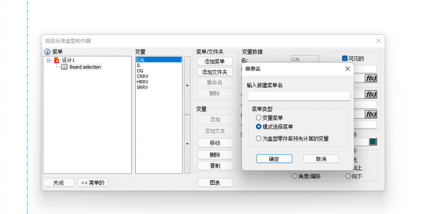Open the green calculator icon

tap(372, 141)
